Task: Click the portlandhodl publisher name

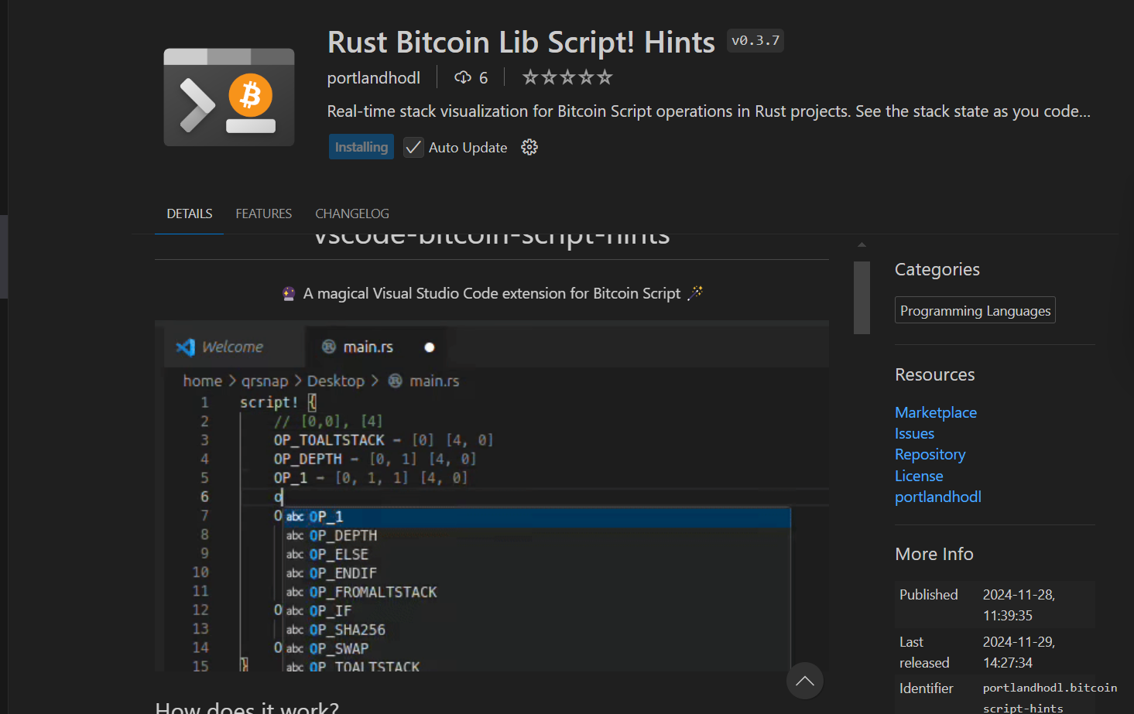Action: (x=374, y=77)
